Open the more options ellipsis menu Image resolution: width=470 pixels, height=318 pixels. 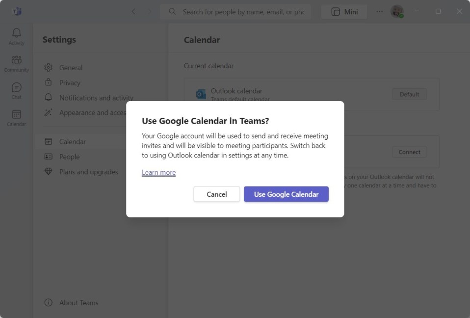[379, 12]
